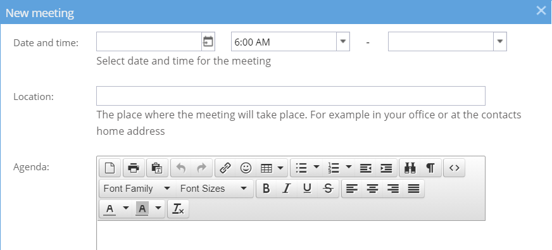Click 'Select date and time for the meeting' hint
The image size is (552, 250).
(184, 61)
